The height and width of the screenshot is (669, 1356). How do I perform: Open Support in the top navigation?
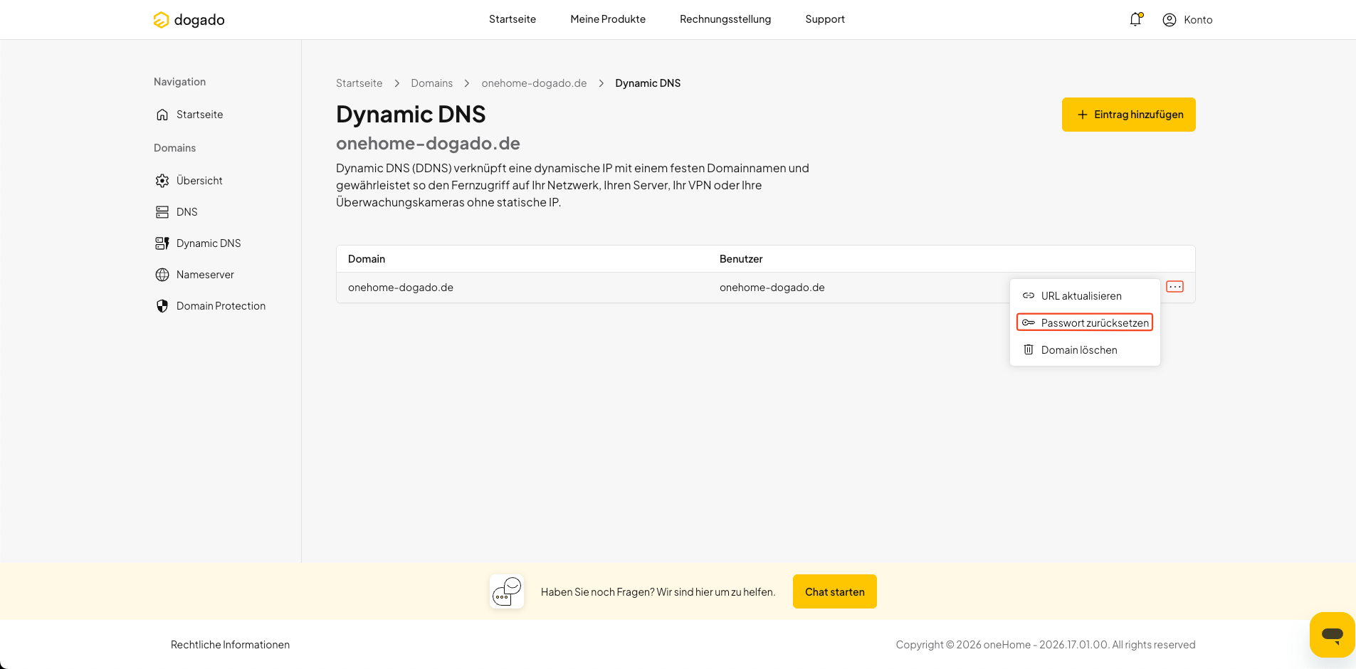click(825, 19)
